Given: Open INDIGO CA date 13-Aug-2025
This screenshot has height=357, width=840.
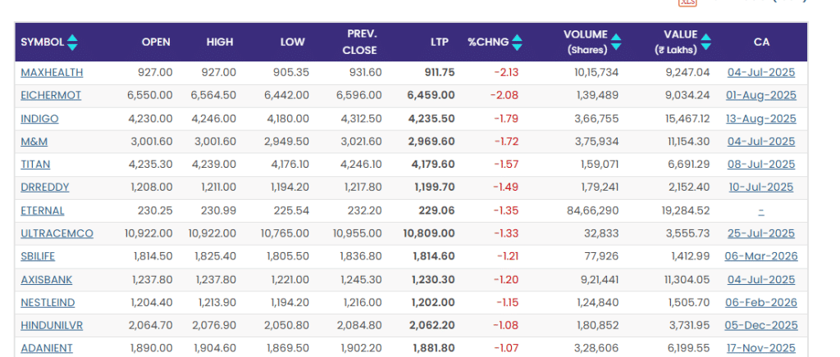Looking at the screenshot, I should tap(760, 119).
